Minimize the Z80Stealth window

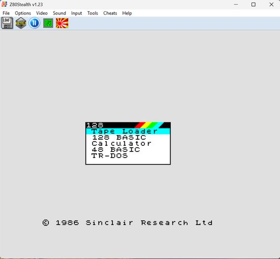[x=236, y=5]
